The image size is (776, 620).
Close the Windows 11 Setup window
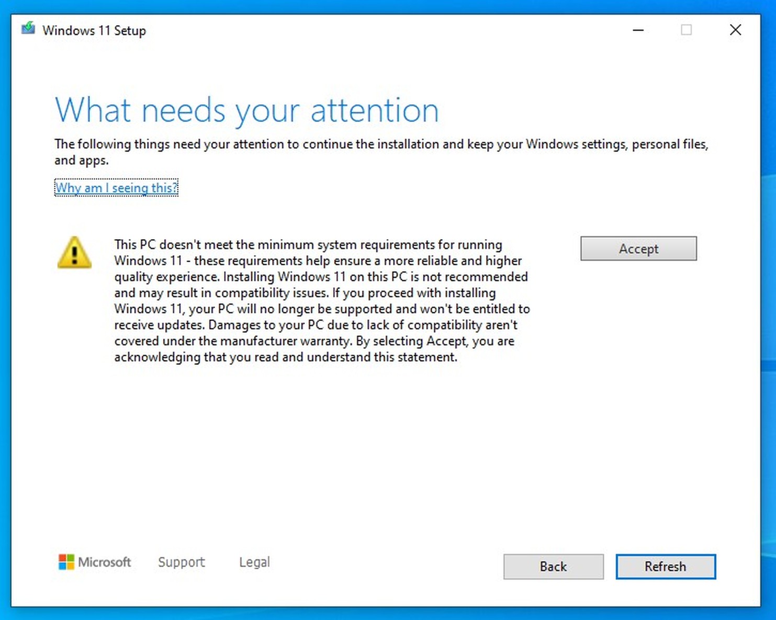(x=735, y=30)
